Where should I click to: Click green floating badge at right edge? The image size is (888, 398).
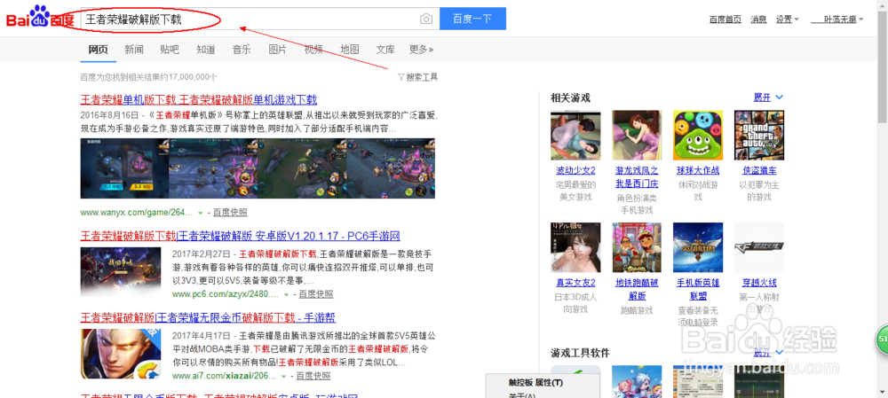click(883, 339)
